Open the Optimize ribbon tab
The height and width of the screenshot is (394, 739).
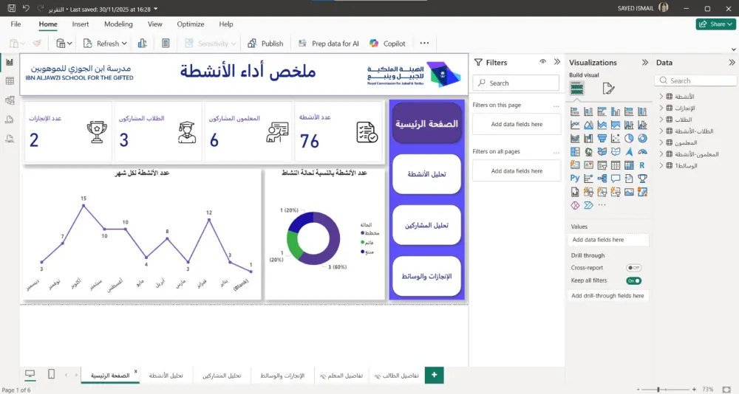(x=191, y=24)
